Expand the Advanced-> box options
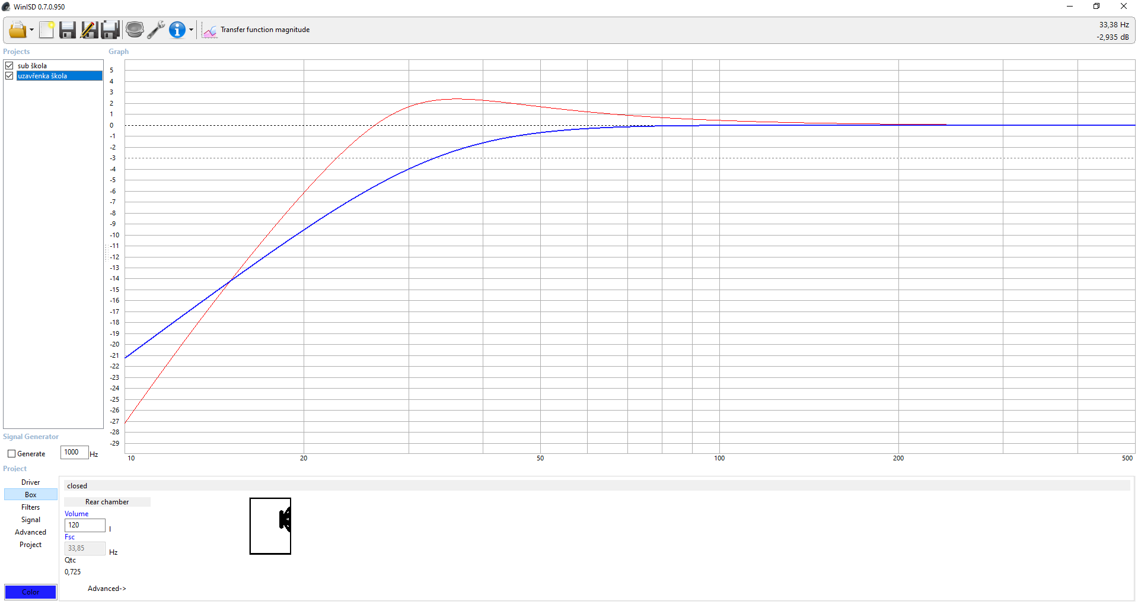 [107, 589]
